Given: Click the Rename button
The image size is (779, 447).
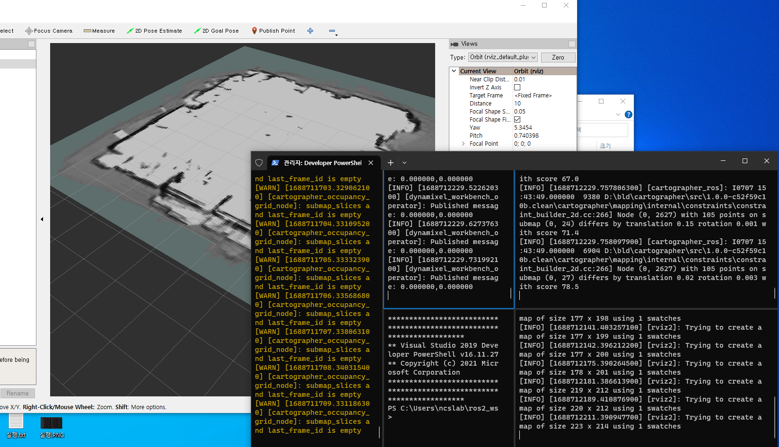Looking at the screenshot, I should [18, 393].
